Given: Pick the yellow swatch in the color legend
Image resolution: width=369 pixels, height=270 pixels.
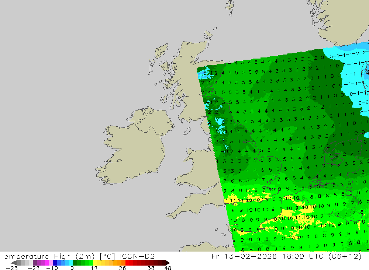Looking at the screenshot, I should [x=95, y=263].
